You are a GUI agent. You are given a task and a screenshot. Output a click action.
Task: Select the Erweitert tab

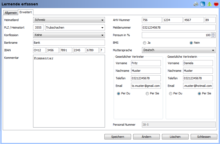[x=25, y=12]
